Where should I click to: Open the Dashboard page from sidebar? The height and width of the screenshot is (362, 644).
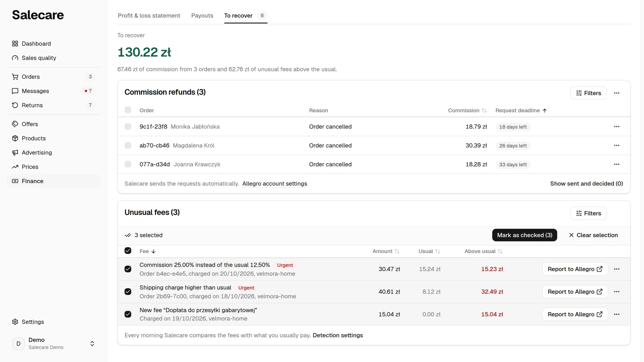point(54,44)
